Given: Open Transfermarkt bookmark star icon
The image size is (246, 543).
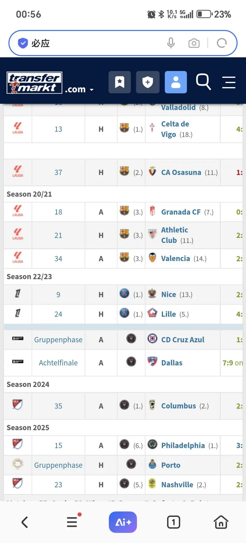Looking at the screenshot, I should click(x=120, y=82).
